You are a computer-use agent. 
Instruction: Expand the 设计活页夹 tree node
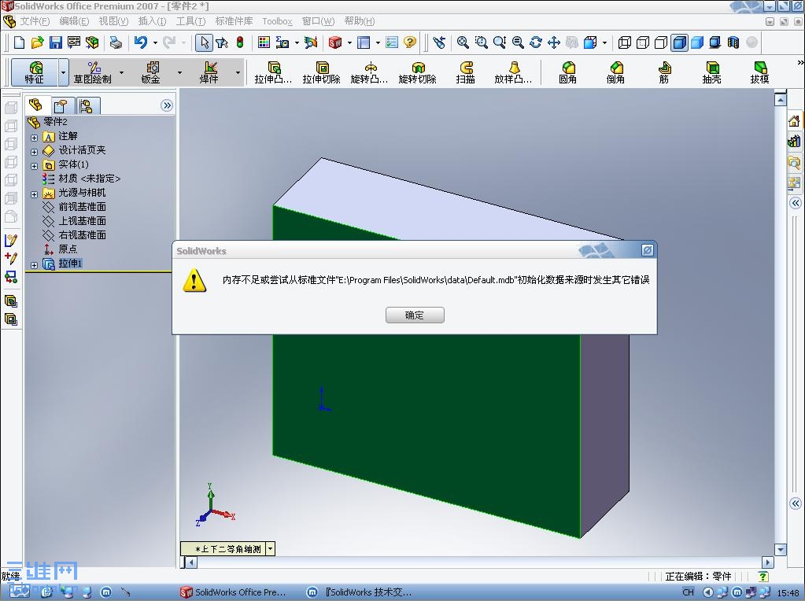(x=34, y=152)
